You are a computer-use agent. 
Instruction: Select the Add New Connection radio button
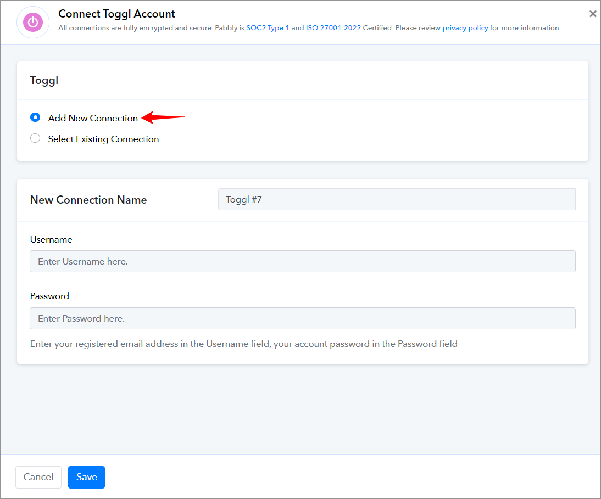[35, 117]
